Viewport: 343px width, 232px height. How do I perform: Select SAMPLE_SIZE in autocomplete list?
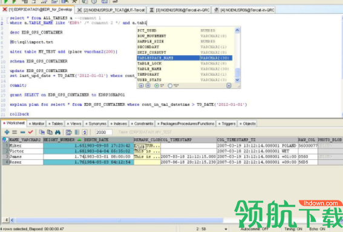pyautogui.click(x=185, y=41)
